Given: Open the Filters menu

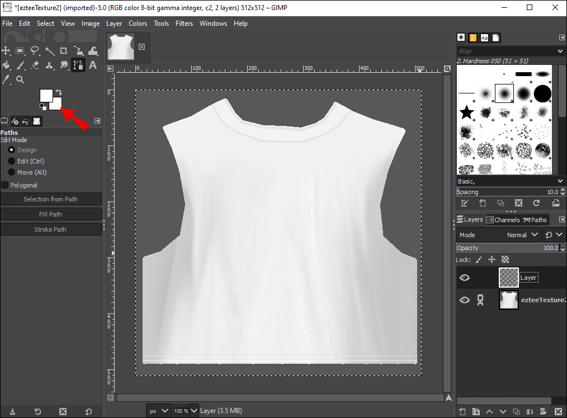Looking at the screenshot, I should click(x=184, y=24).
